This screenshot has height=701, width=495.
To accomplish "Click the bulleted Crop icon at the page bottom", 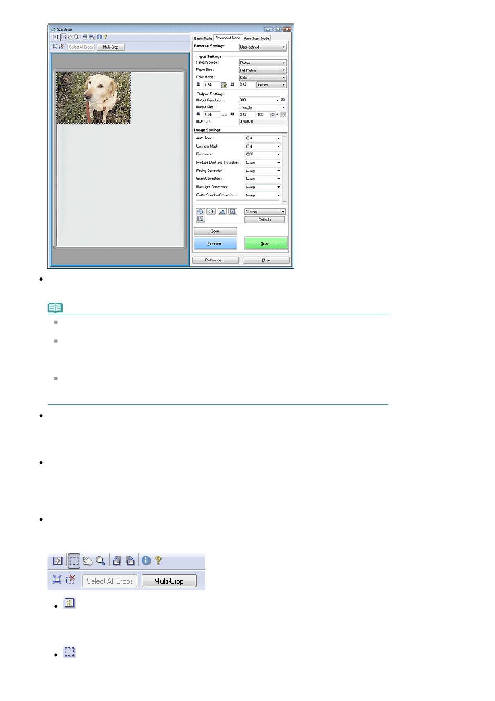I will [69, 652].
